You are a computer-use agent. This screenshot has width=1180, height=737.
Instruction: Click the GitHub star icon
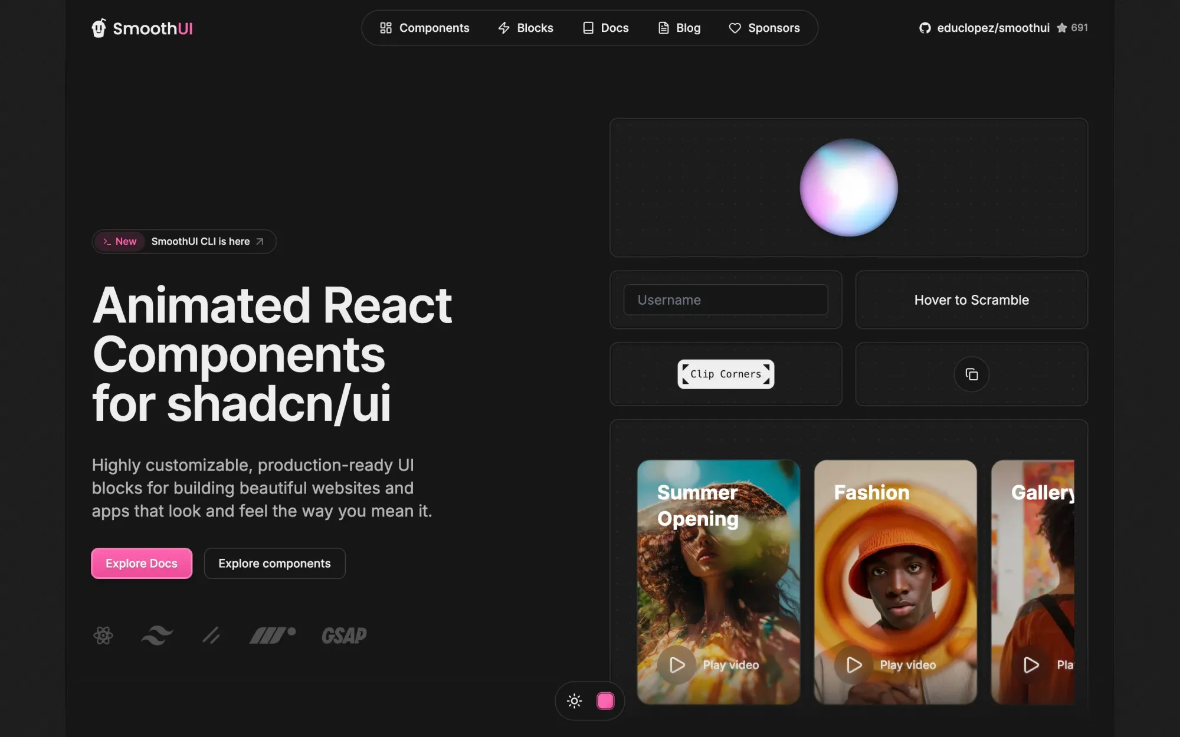1062,28
